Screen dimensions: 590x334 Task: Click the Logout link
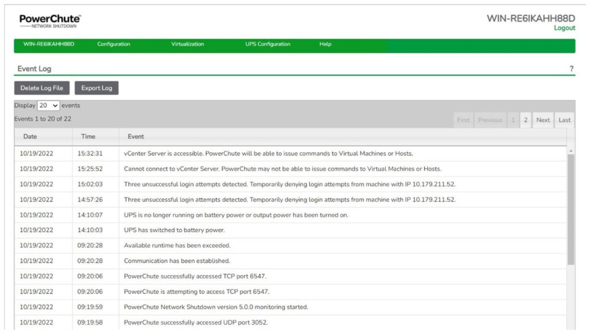564,28
